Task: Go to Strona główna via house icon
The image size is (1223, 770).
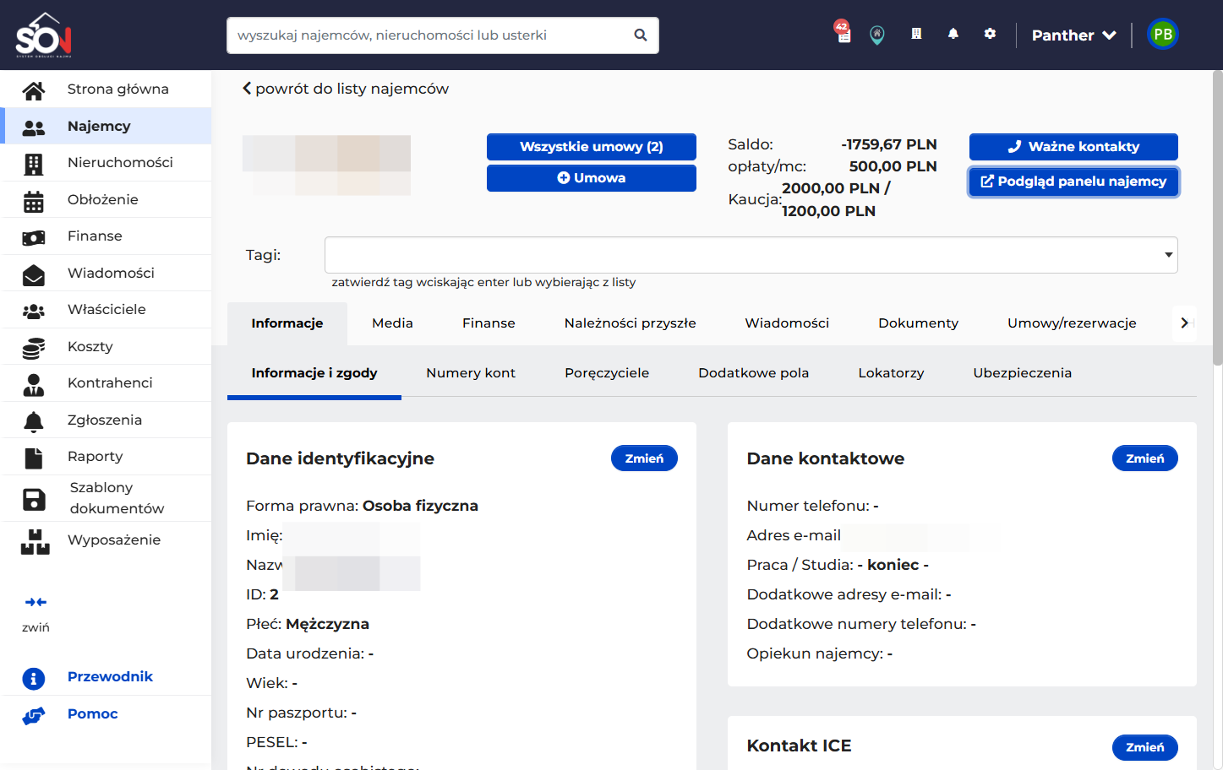Action: pyautogui.click(x=34, y=89)
